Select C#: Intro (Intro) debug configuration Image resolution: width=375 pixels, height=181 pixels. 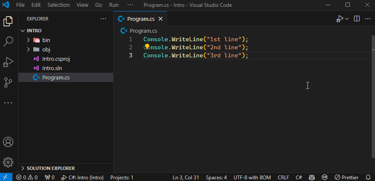coord(82,178)
